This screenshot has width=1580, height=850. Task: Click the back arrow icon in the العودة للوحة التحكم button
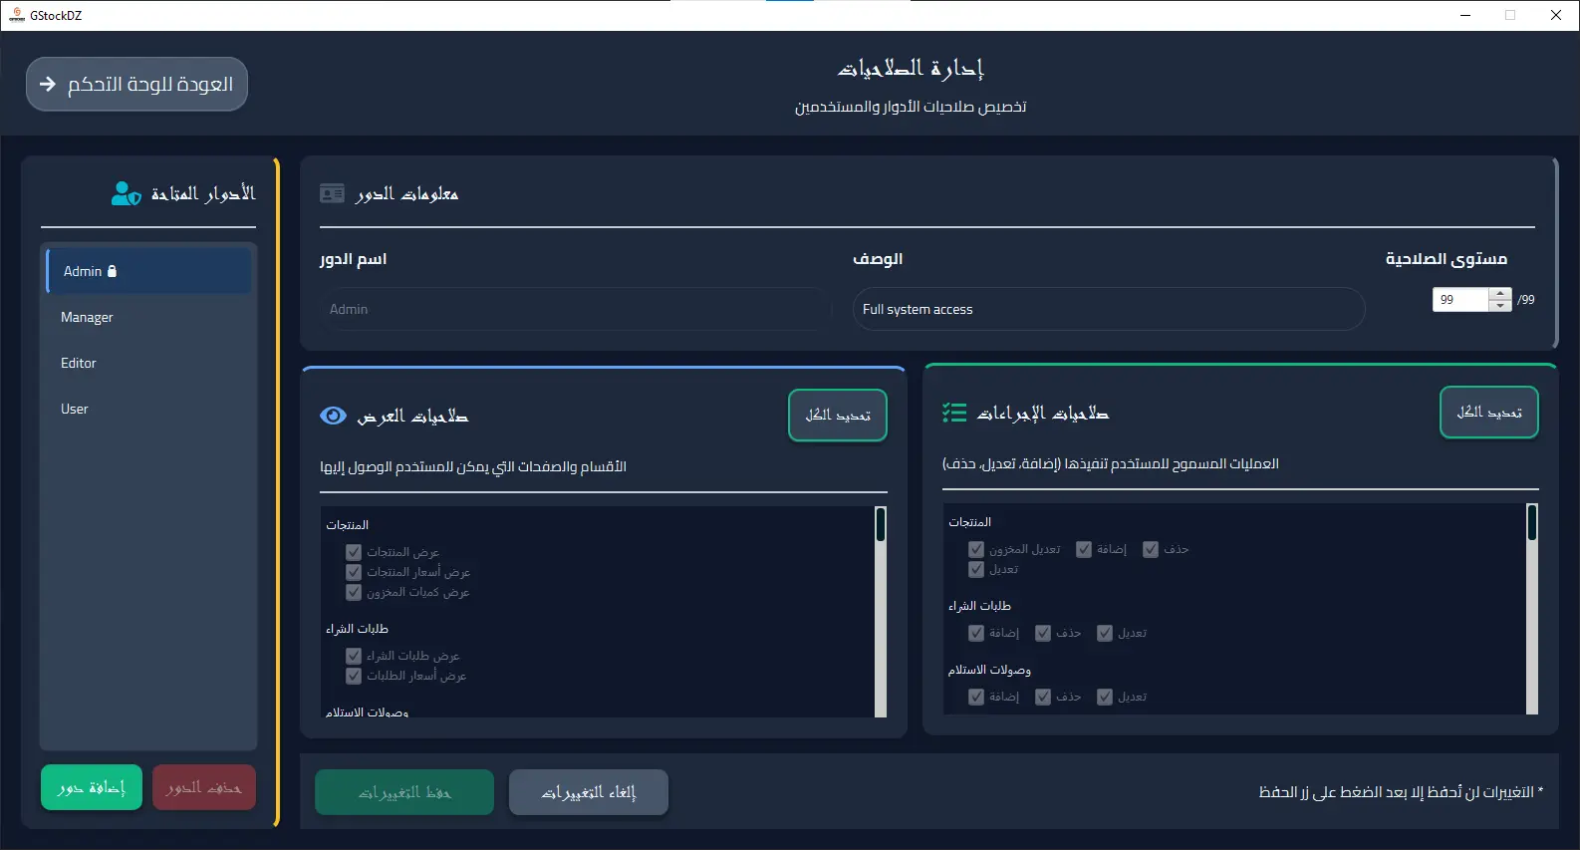tap(48, 85)
